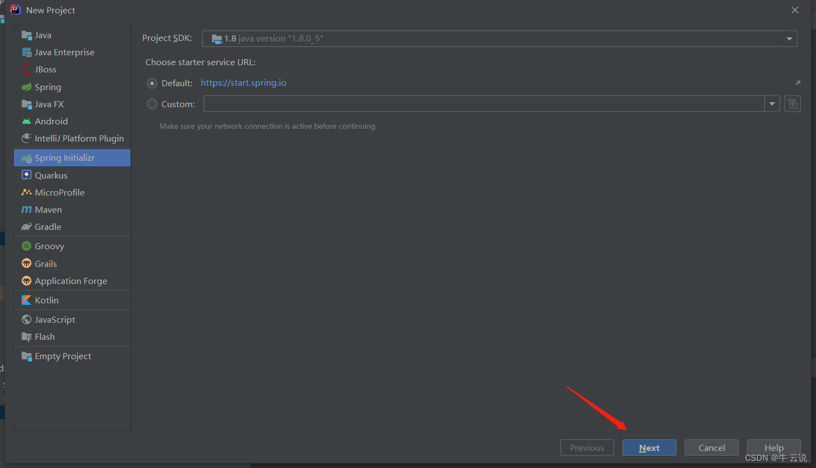
Task: Click the Grails icon
Action: click(27, 264)
